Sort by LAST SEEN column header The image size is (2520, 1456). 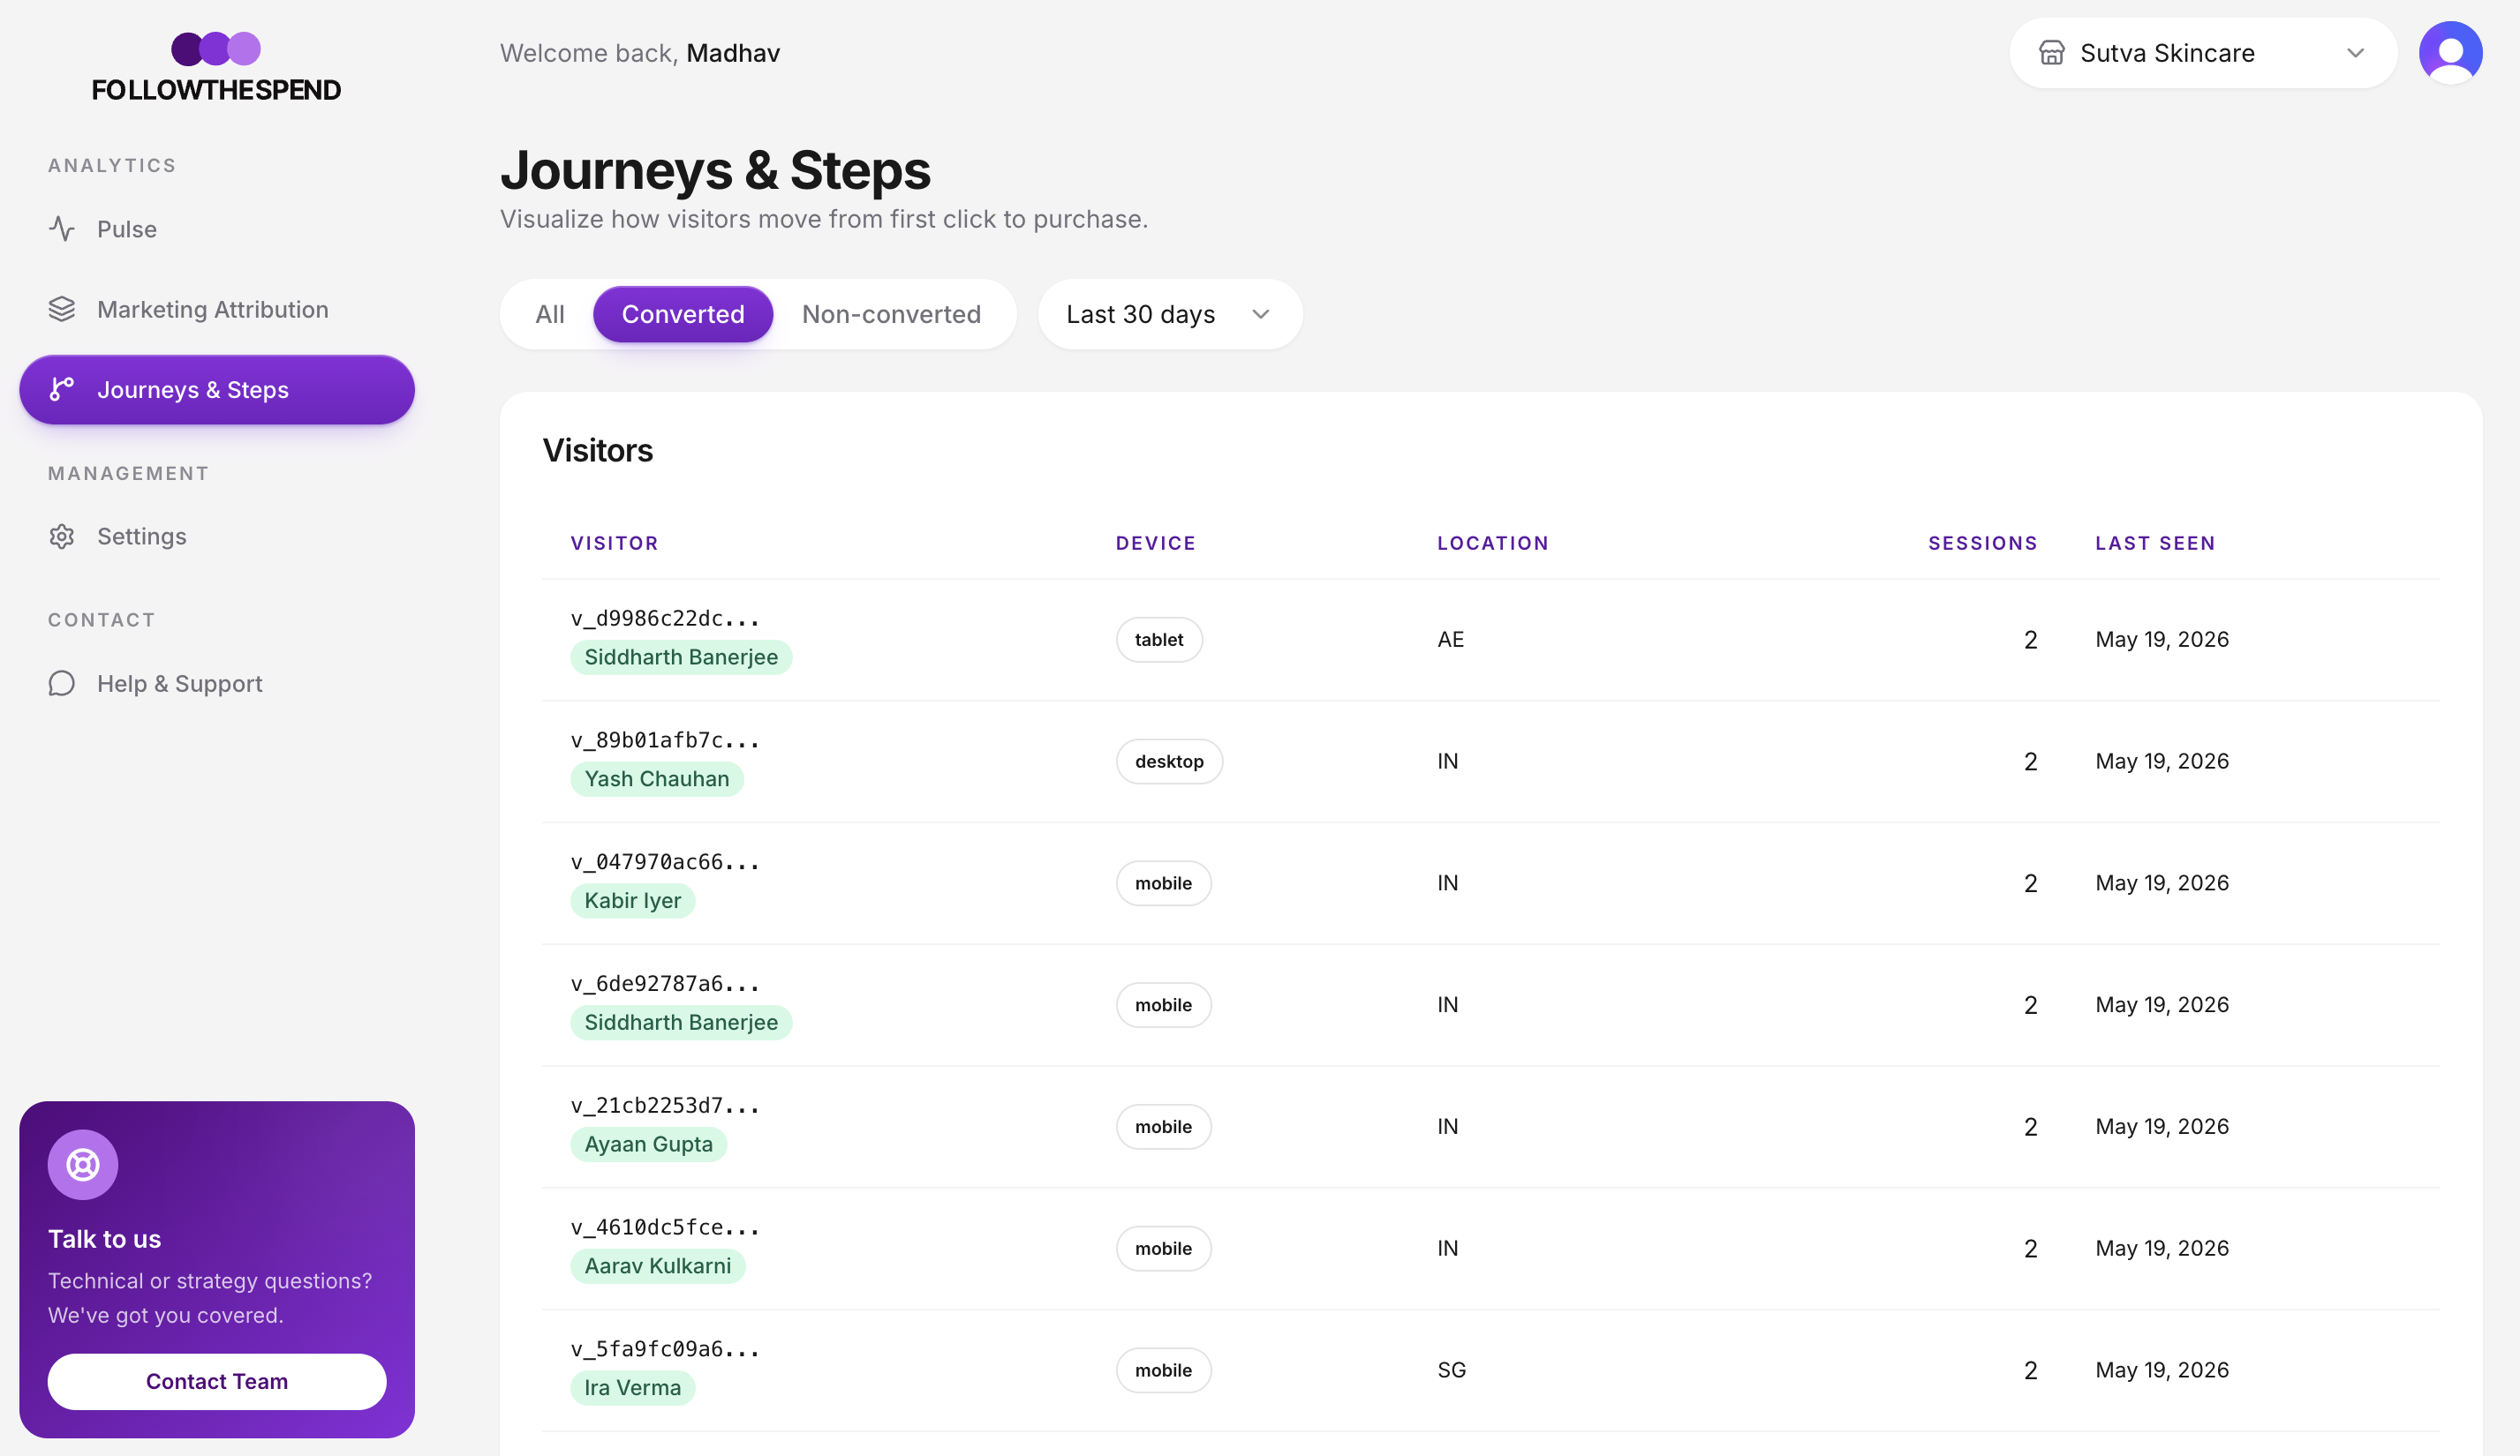click(2155, 543)
